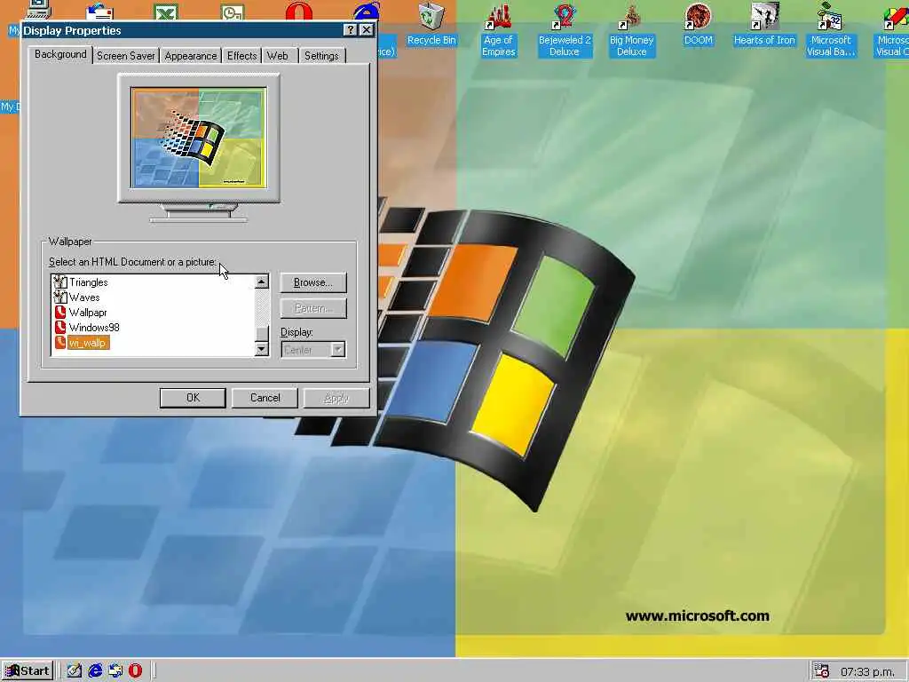Click the question mark help button in the title bar
Viewport: 909px width, 682px height.
tap(350, 30)
